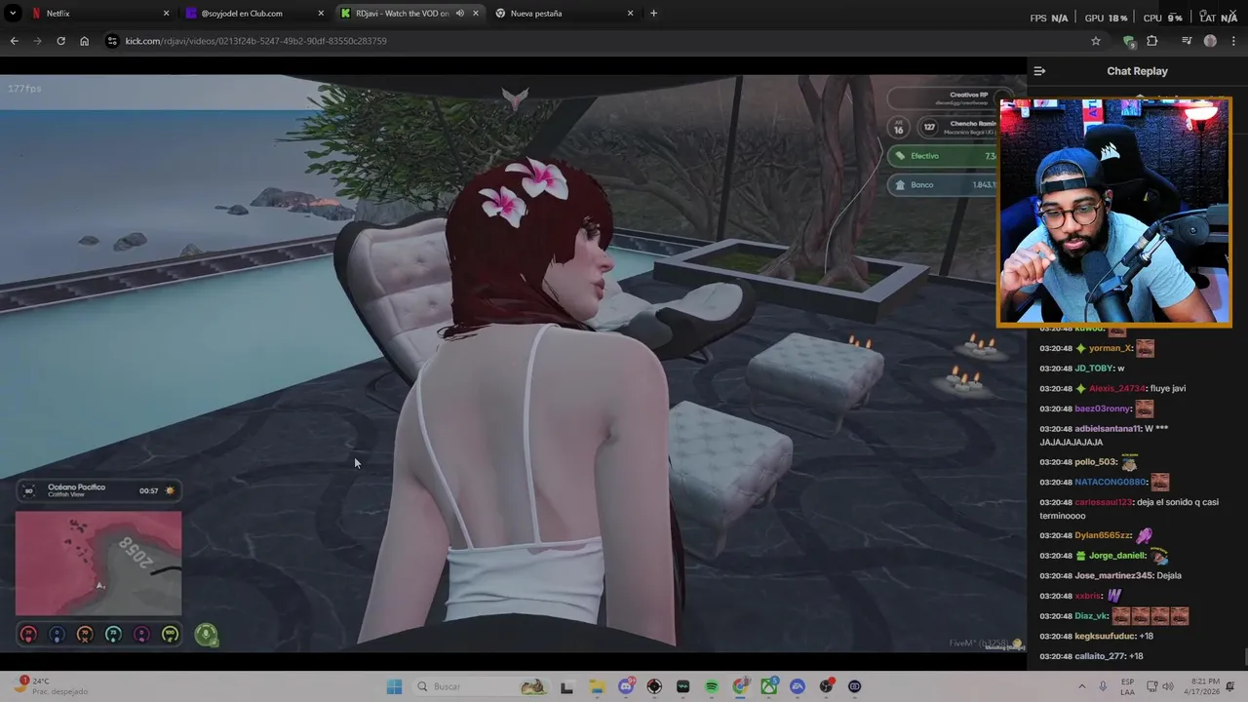This screenshot has height=702, width=1248.
Task: Open user Alexis_24734 in chat
Action: (x=1117, y=388)
